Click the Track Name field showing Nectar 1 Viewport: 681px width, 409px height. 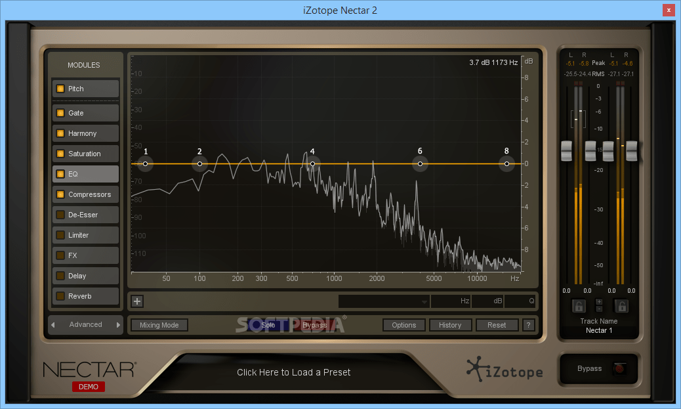pyautogui.click(x=598, y=330)
